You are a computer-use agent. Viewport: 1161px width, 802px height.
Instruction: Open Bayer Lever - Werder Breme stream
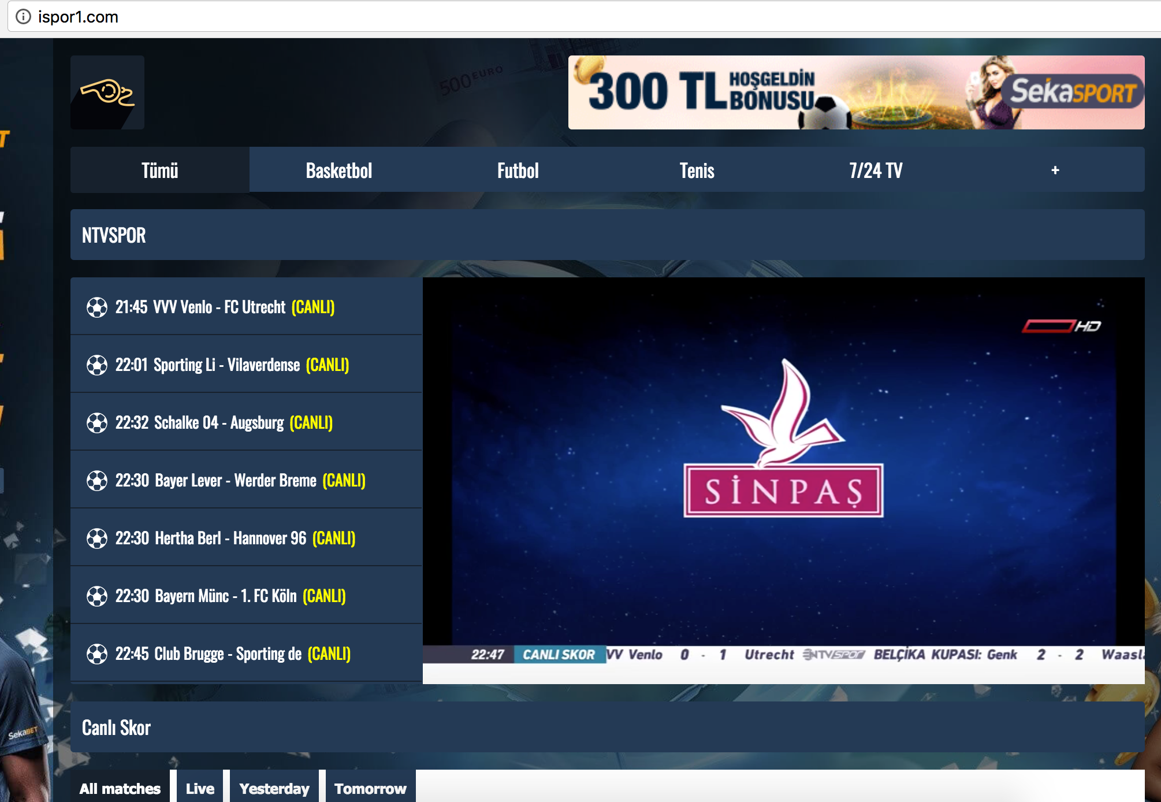[246, 480]
